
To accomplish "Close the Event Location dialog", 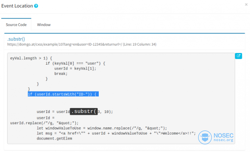I will pos(246,5).
